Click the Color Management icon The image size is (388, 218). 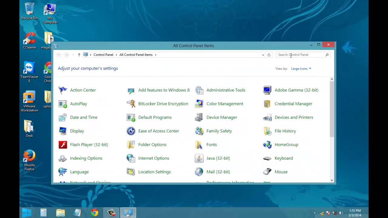pos(199,104)
